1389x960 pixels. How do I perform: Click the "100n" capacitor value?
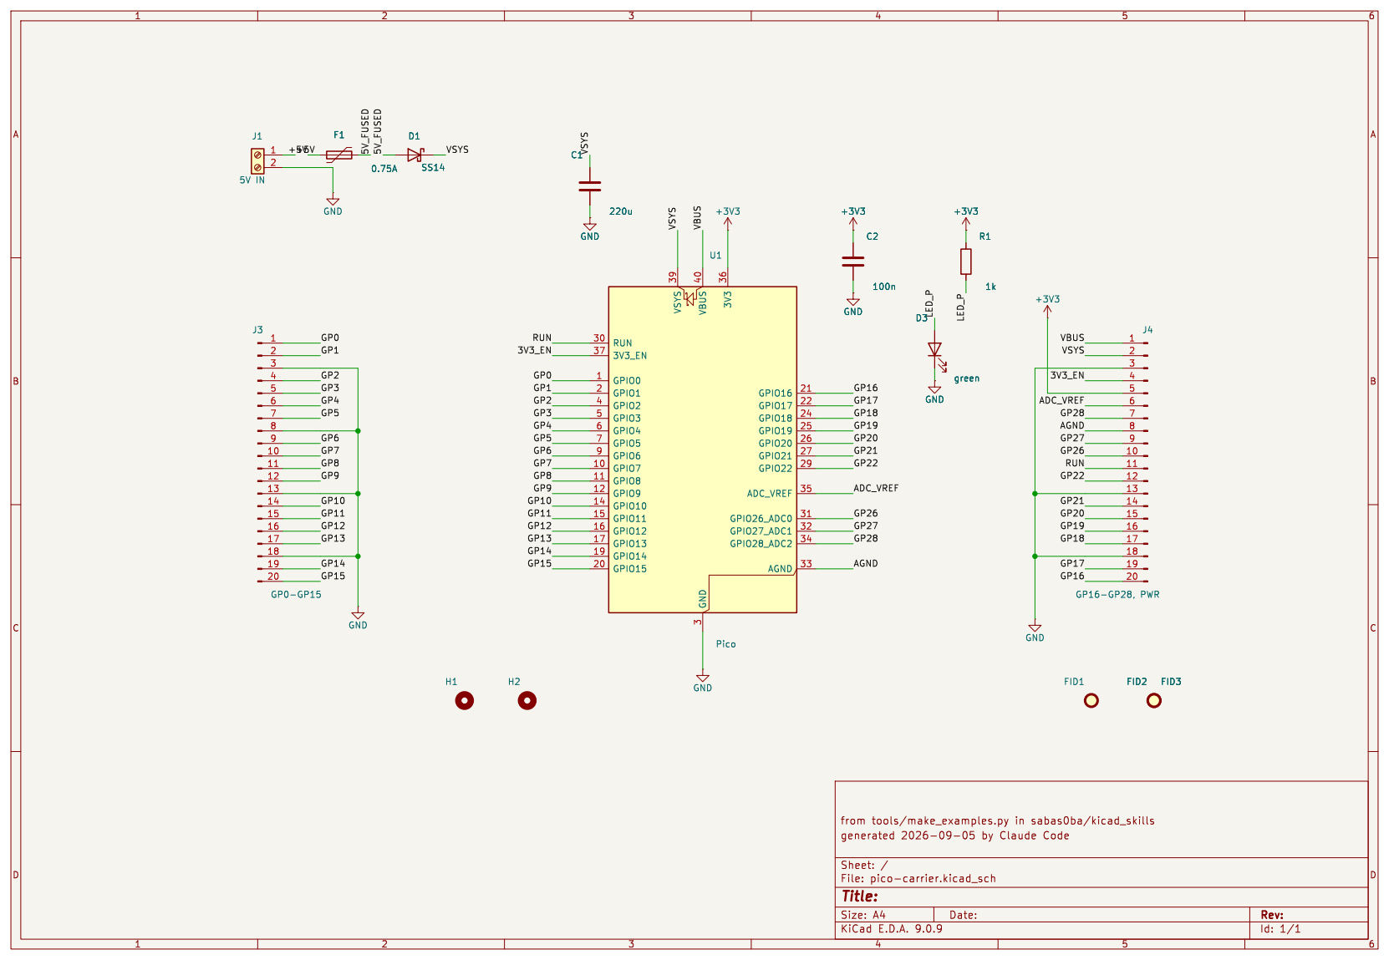pyautogui.click(x=884, y=287)
